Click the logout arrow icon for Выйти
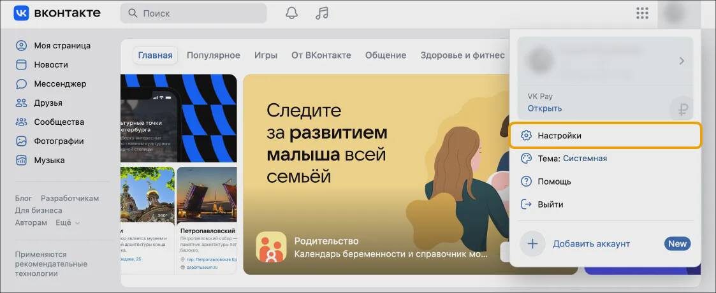The height and width of the screenshot is (293, 716). point(527,204)
